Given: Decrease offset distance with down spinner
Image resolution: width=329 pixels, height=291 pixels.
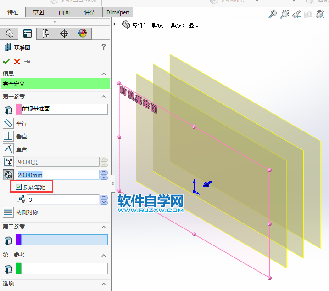Looking at the screenshot, I should tap(104, 177).
